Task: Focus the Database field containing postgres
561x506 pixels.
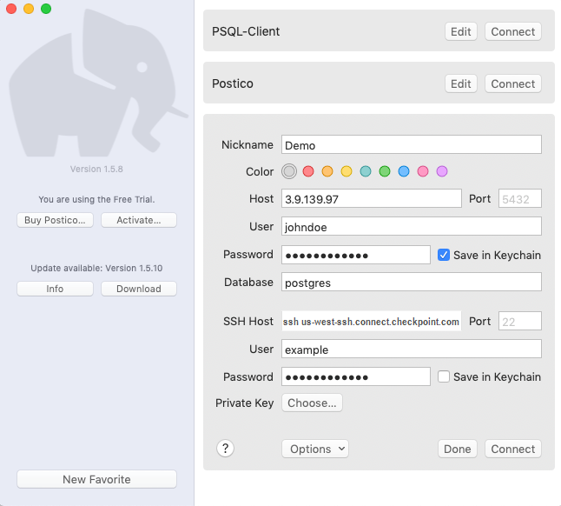Action: [x=412, y=283]
